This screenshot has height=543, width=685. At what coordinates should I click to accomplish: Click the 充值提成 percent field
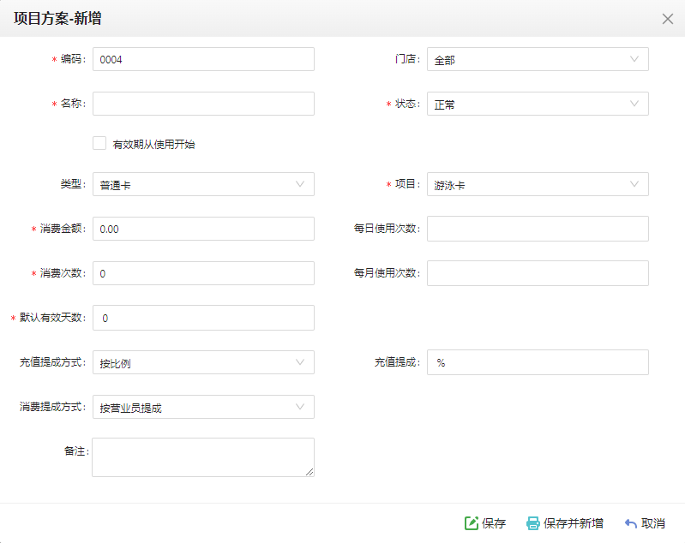coord(538,362)
